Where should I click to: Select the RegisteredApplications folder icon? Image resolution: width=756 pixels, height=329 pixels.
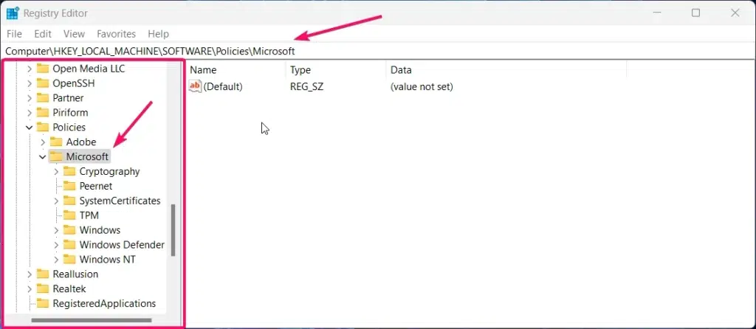tap(43, 303)
